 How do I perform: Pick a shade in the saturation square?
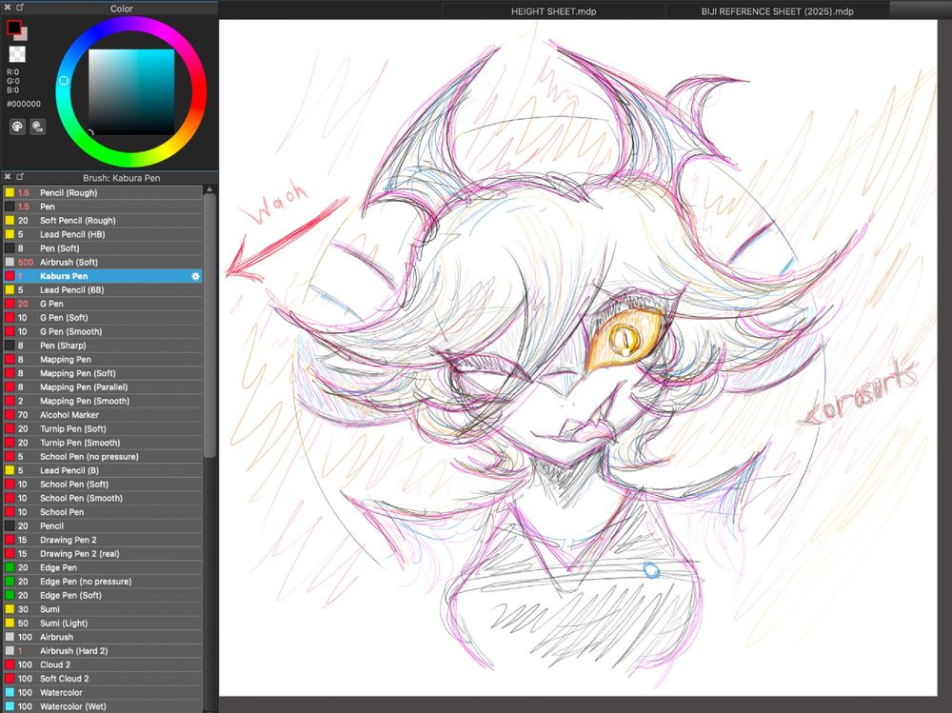click(x=131, y=91)
